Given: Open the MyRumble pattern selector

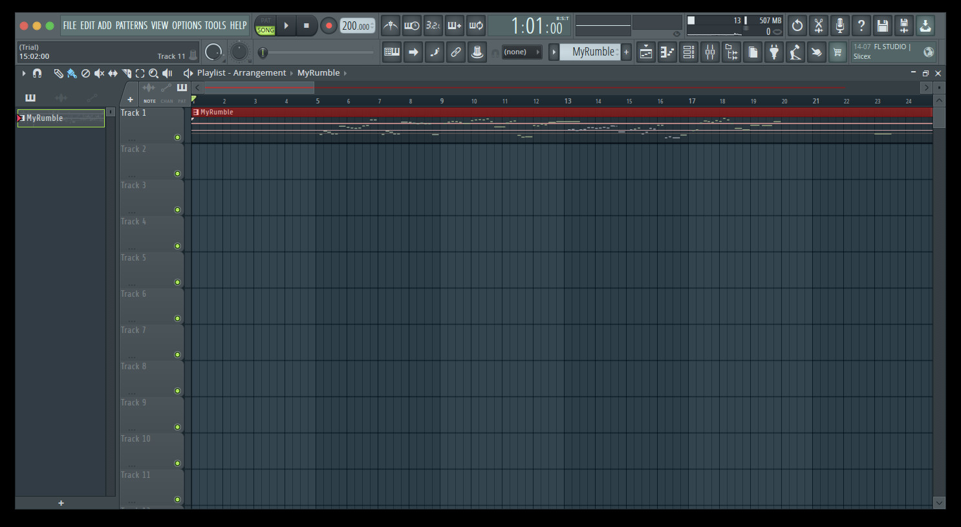Looking at the screenshot, I should pyautogui.click(x=590, y=52).
